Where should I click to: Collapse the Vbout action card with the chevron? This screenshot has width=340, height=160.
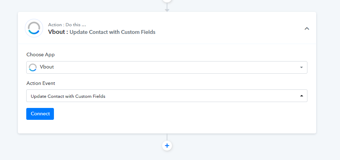pos(307,29)
